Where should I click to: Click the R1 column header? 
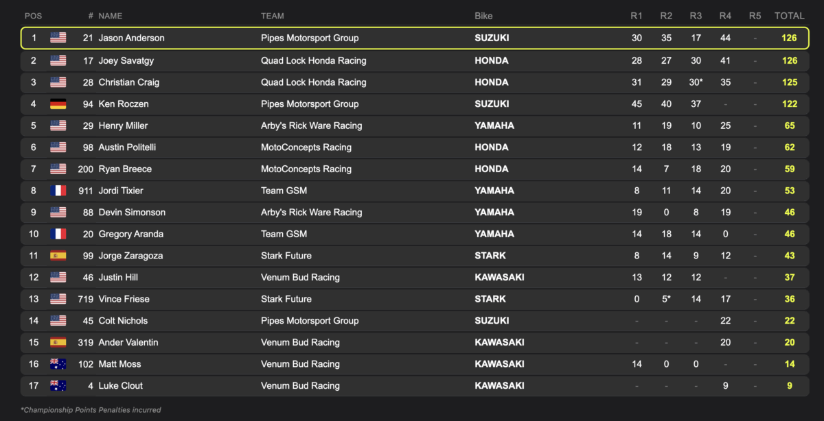point(637,16)
